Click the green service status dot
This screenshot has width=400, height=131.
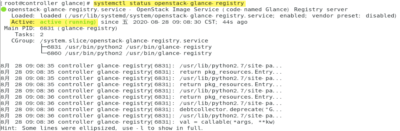coord(4,10)
